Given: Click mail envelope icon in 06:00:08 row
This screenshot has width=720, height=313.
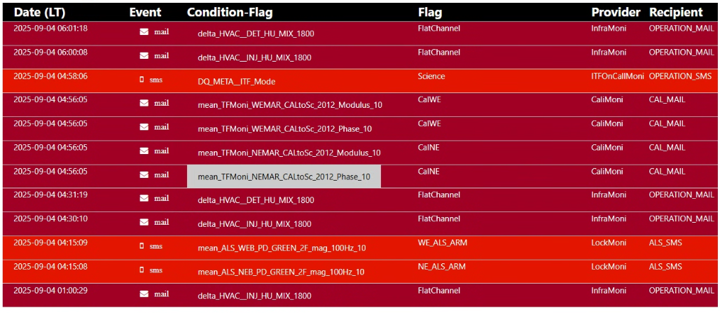Looking at the screenshot, I should [x=144, y=55].
